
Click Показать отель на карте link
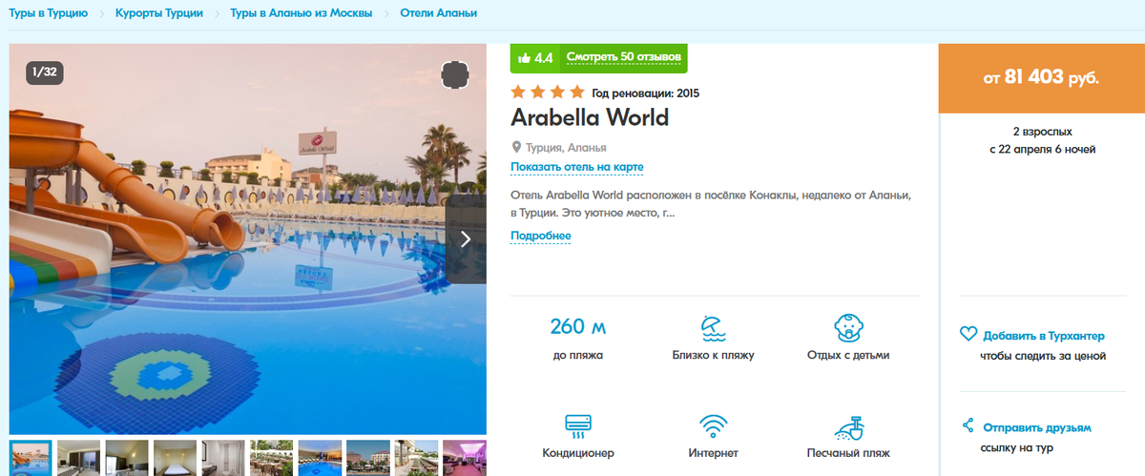pyautogui.click(x=577, y=167)
